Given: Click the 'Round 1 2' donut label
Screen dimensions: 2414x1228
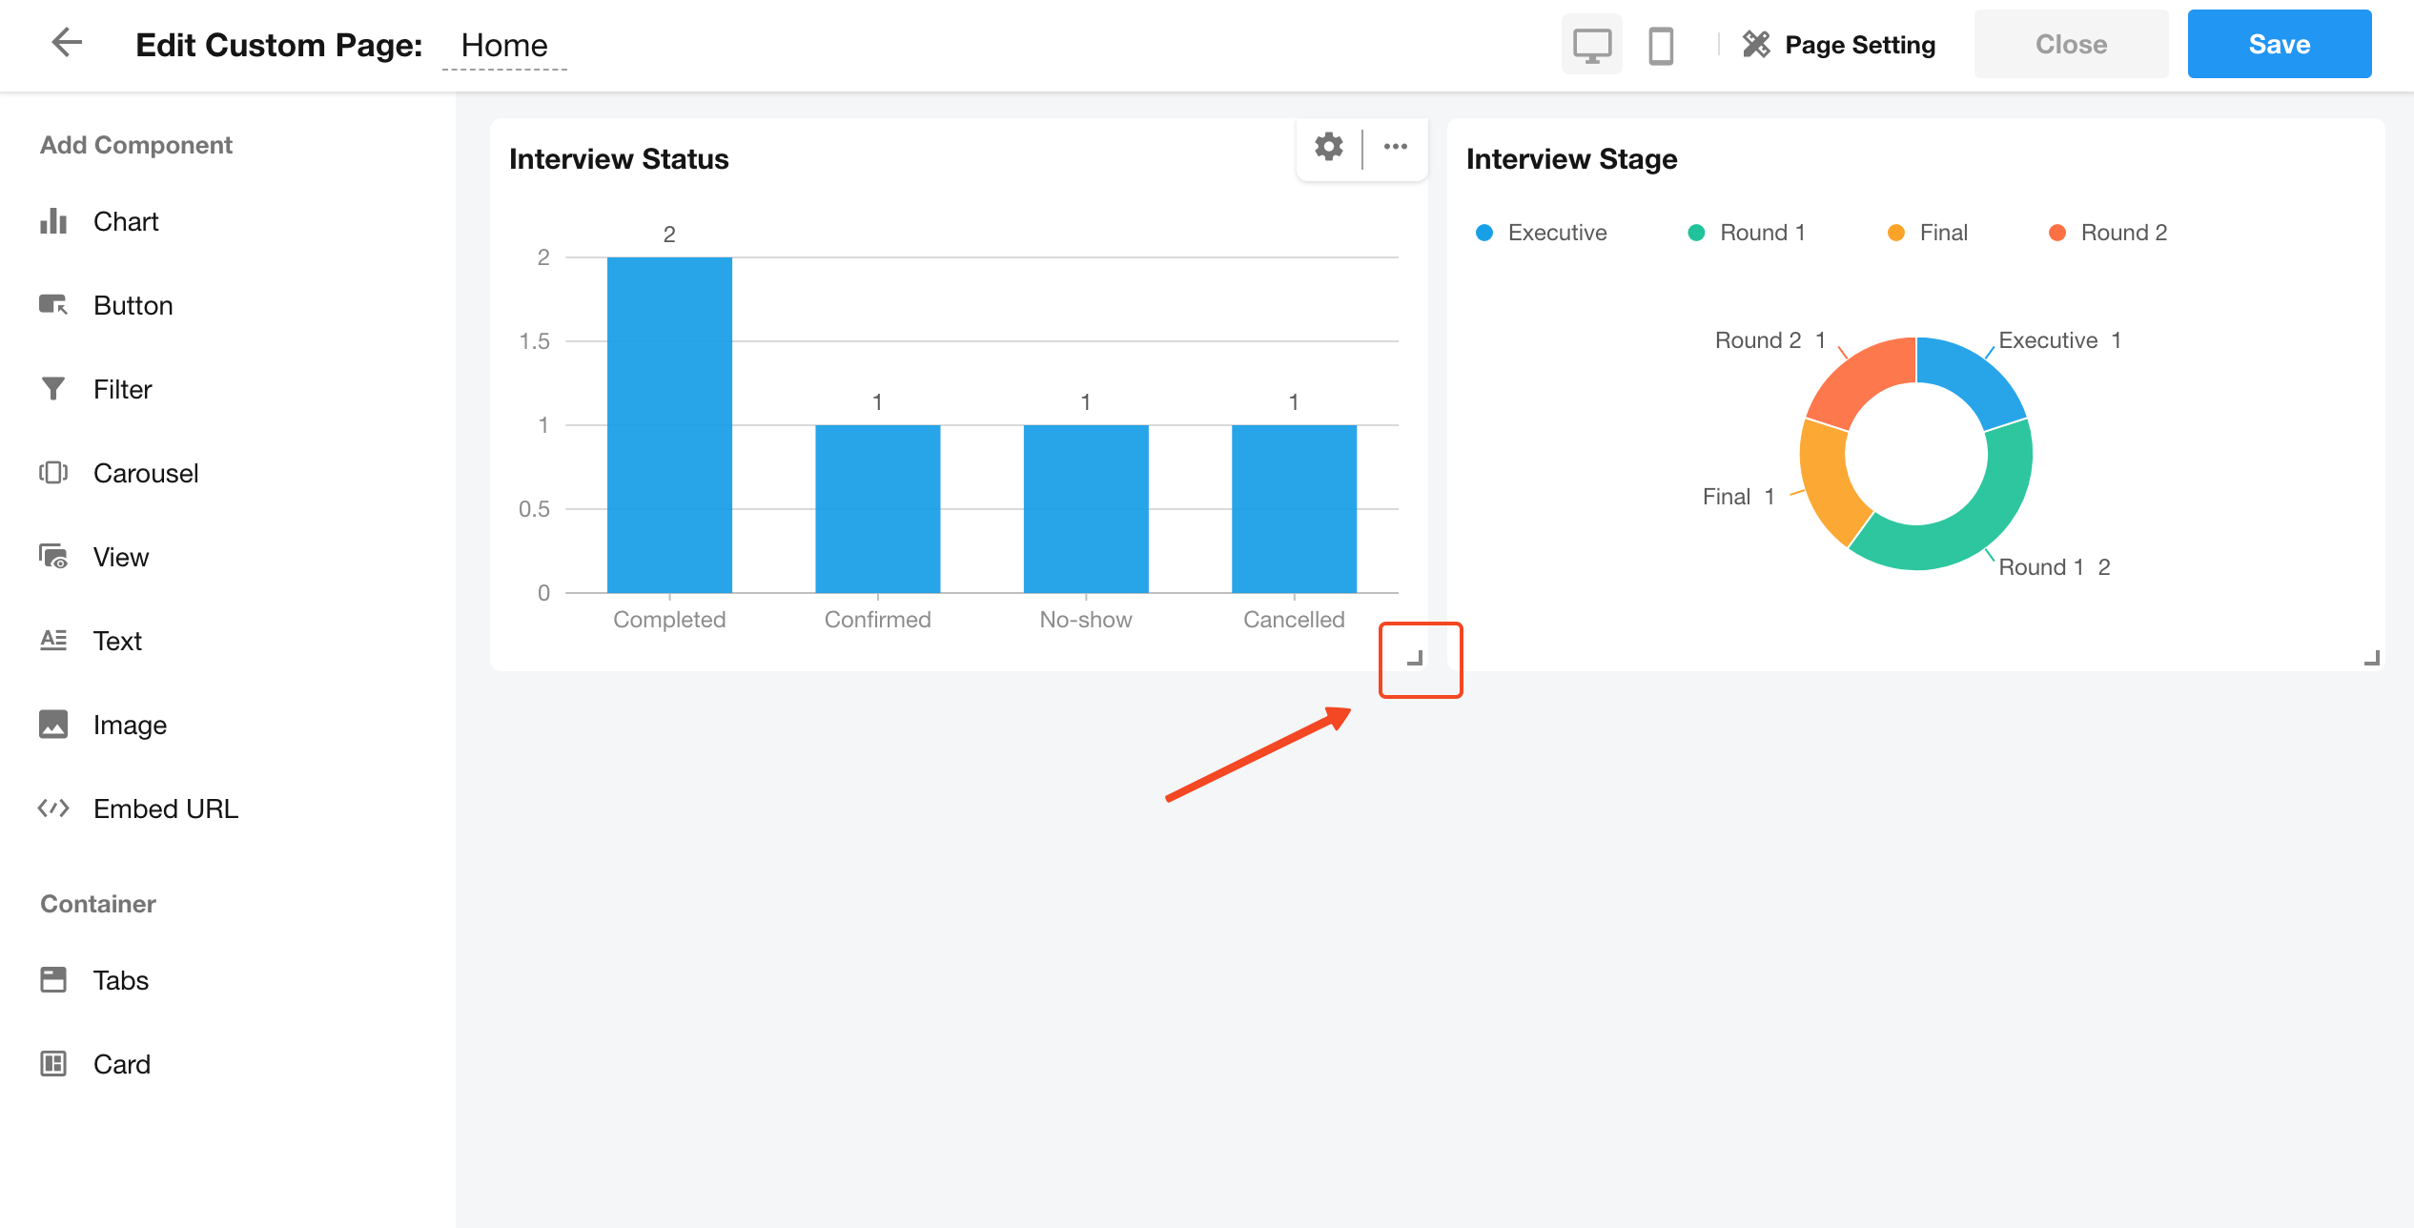Looking at the screenshot, I should click(x=2055, y=567).
